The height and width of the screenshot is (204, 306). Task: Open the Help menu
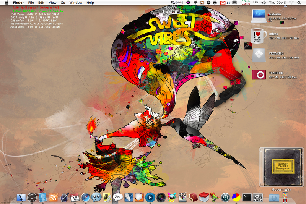coord(90,3)
